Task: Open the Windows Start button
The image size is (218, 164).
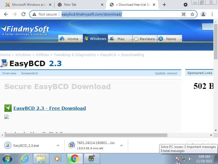Action: pyautogui.click(x=7, y=159)
